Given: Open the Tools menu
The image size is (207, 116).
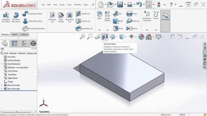Looking at the screenshot, I should point(69,5).
